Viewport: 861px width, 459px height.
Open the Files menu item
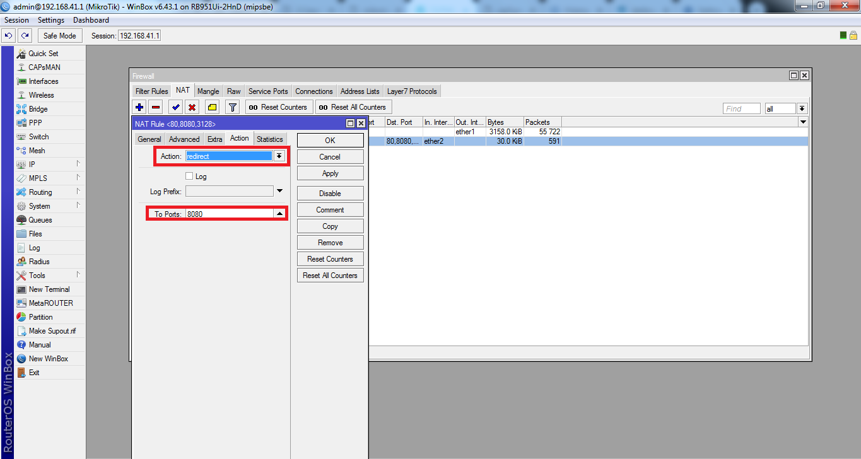(35, 234)
